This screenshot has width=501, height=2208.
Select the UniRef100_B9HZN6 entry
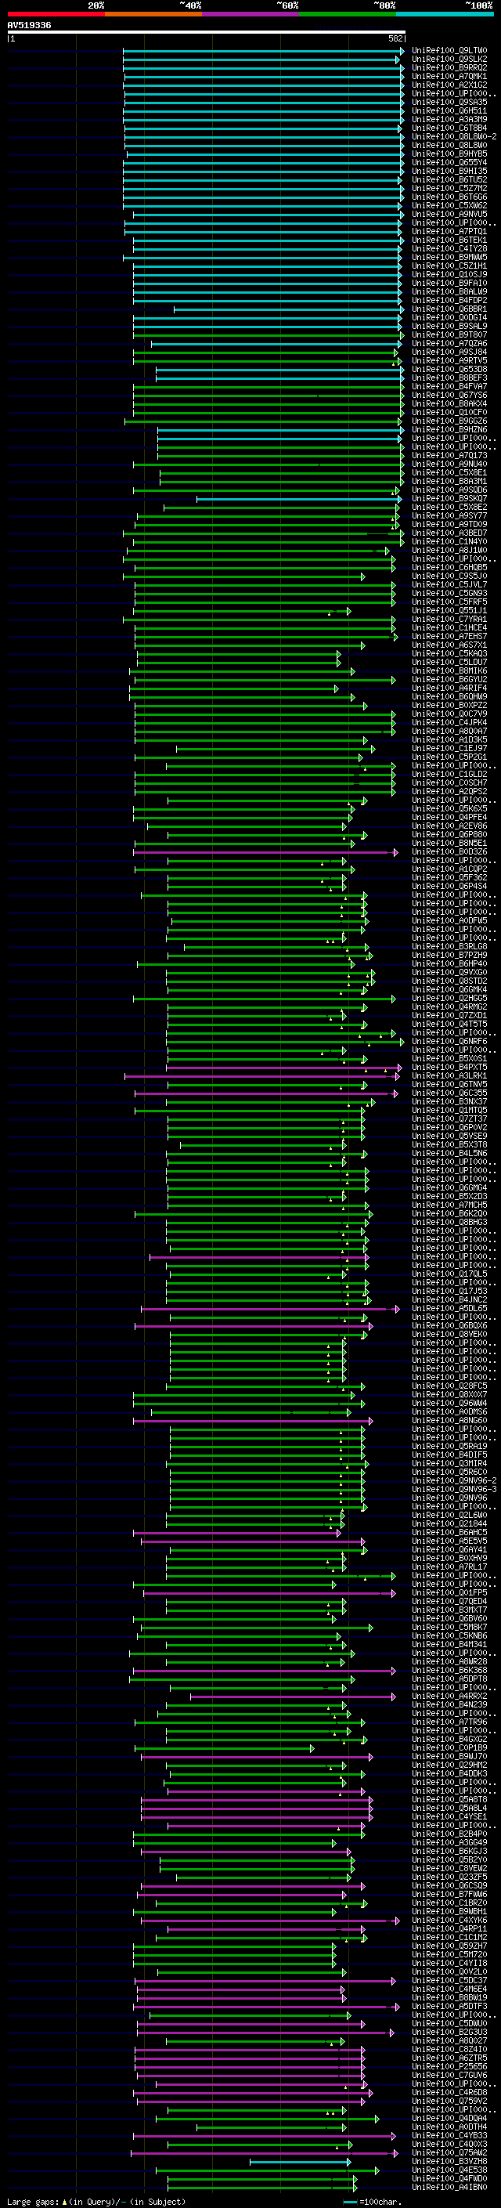point(449,430)
